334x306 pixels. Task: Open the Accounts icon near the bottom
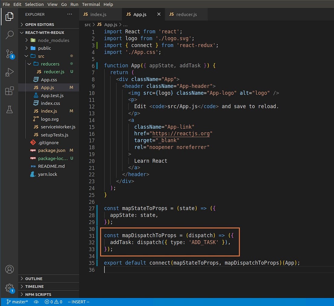pyautogui.click(x=9, y=269)
